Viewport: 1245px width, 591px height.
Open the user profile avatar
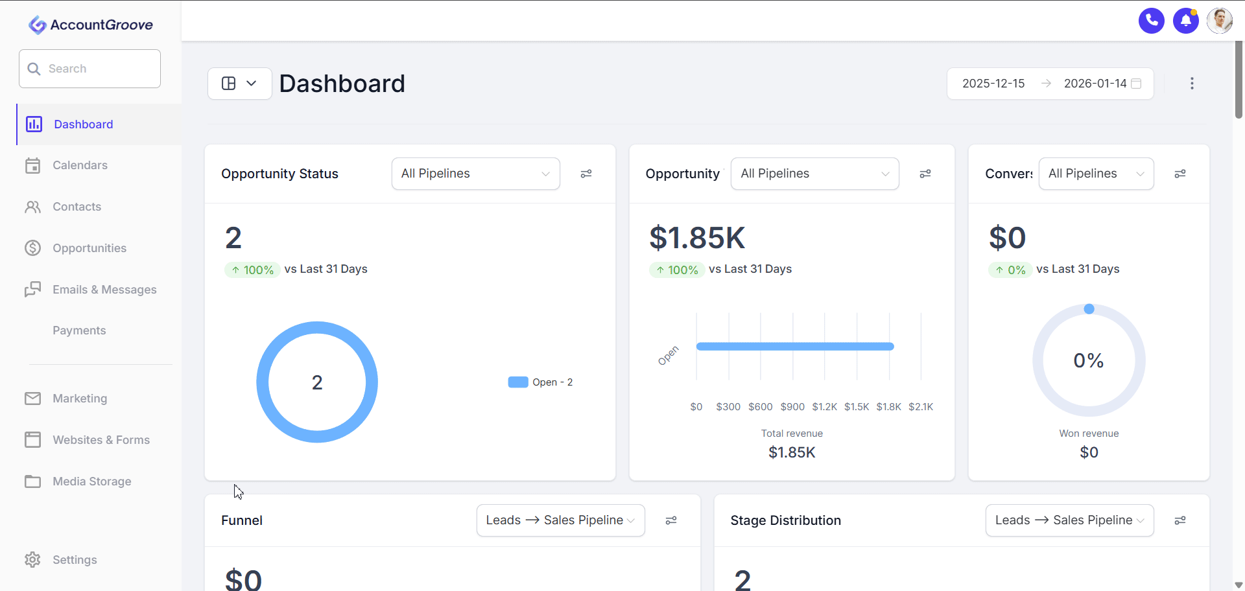click(1219, 21)
